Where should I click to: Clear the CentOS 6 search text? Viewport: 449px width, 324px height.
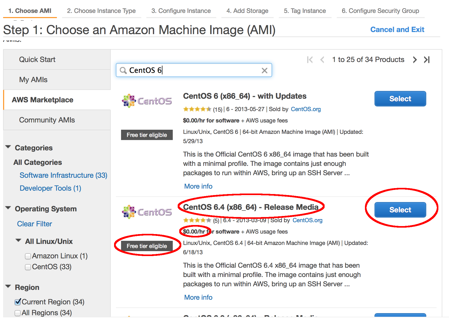point(264,71)
